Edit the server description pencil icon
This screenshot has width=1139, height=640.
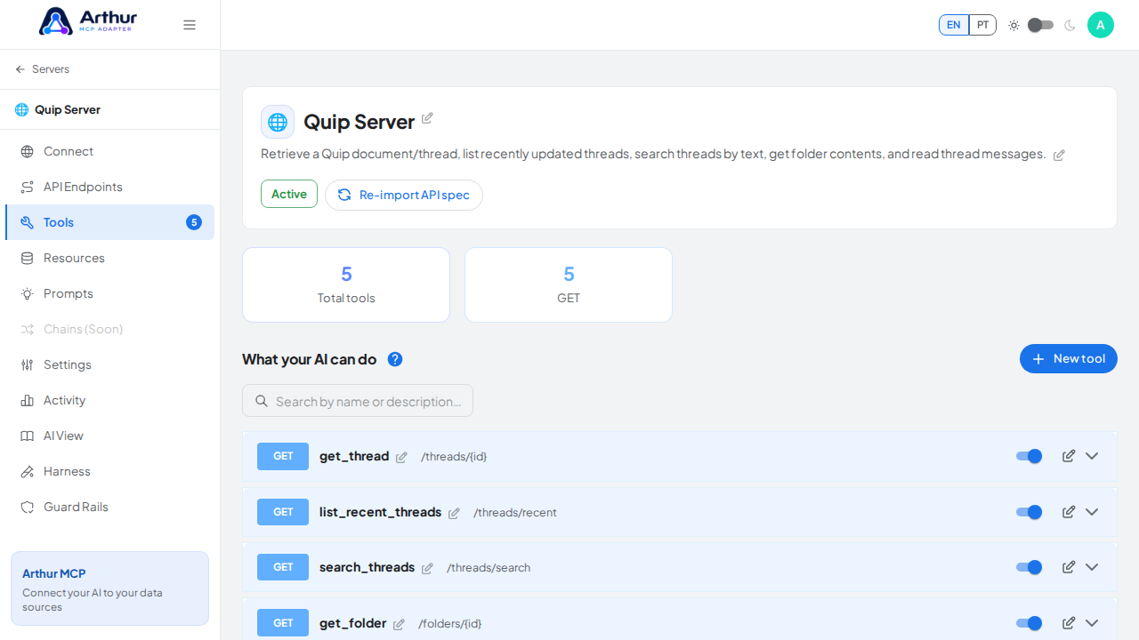(x=1059, y=156)
